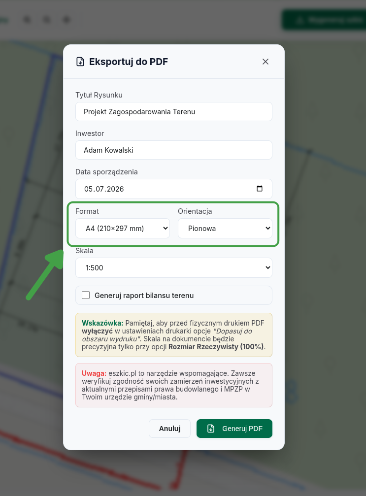Click the Anuluj button
The height and width of the screenshot is (496, 366).
tap(169, 429)
